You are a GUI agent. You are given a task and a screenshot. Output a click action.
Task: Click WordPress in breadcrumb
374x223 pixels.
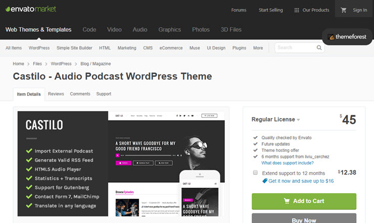click(61, 64)
